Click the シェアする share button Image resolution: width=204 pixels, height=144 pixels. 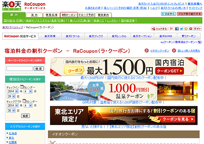pyautogui.click(x=159, y=29)
